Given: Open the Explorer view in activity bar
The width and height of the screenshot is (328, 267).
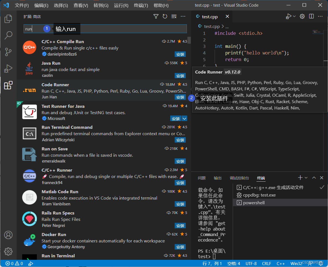Looking at the screenshot, I should [8, 19].
